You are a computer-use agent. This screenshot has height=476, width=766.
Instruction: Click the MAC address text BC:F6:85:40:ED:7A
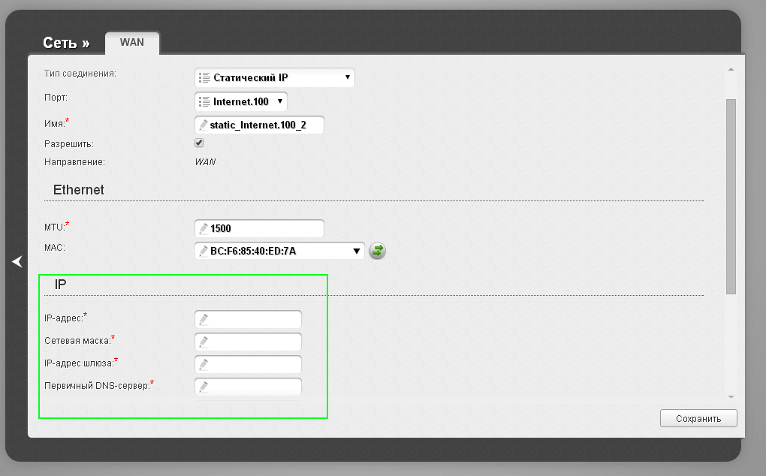click(253, 251)
